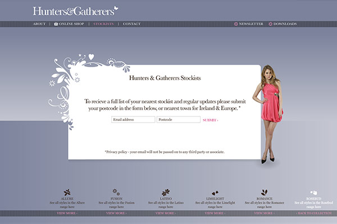
Task: Click the Rosebud range icon
Action: click(313, 192)
